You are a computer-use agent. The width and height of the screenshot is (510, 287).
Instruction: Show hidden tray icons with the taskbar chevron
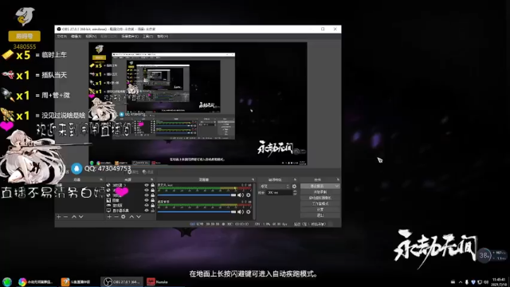(461, 282)
